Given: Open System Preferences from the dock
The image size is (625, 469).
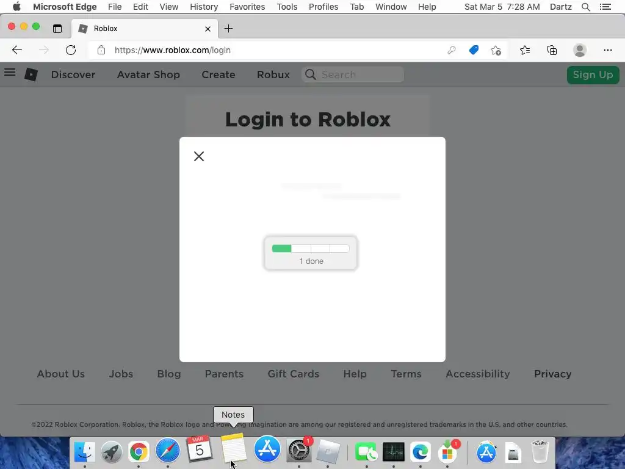Looking at the screenshot, I should tap(299, 451).
